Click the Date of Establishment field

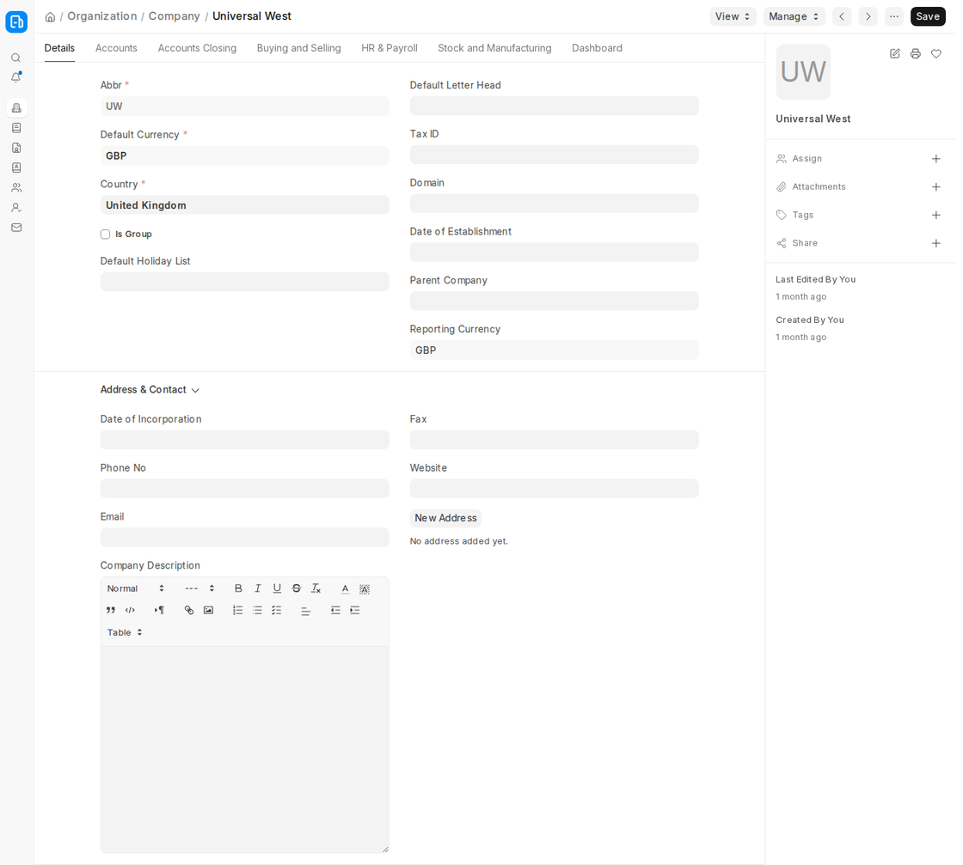click(554, 253)
